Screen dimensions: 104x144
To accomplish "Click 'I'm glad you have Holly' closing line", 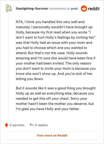I will [48, 109].
